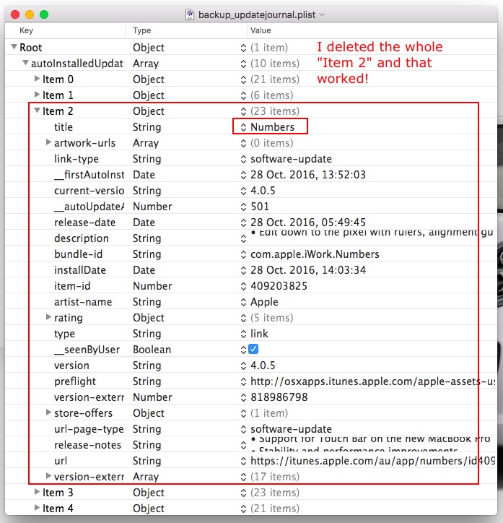Select the link value of type row
Screen dimensions: 503x523
tap(259, 334)
